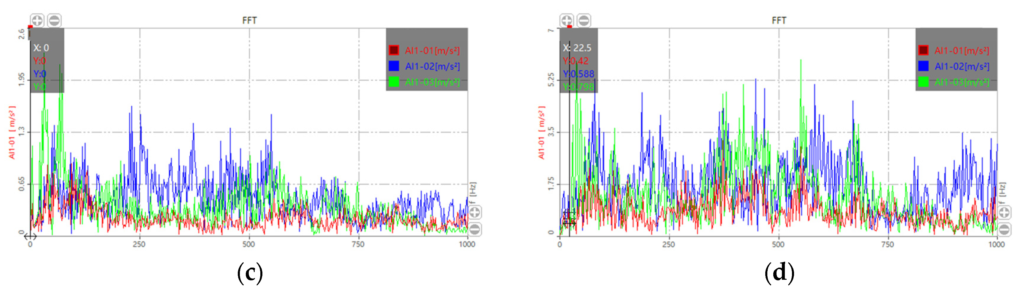The width and height of the screenshot is (1017, 291).
Task: Click the green AI1-03 legend swatch in chart (d)
Action: [923, 81]
